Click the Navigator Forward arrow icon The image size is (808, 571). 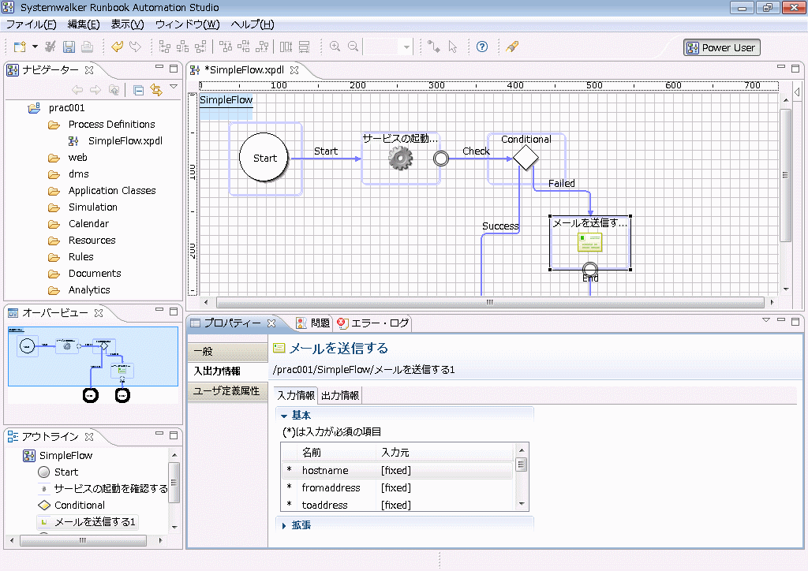tap(95, 90)
